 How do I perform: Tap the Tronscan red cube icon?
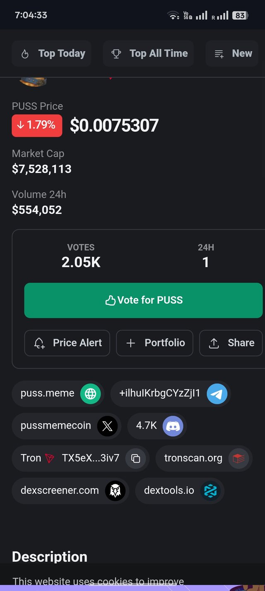238,458
